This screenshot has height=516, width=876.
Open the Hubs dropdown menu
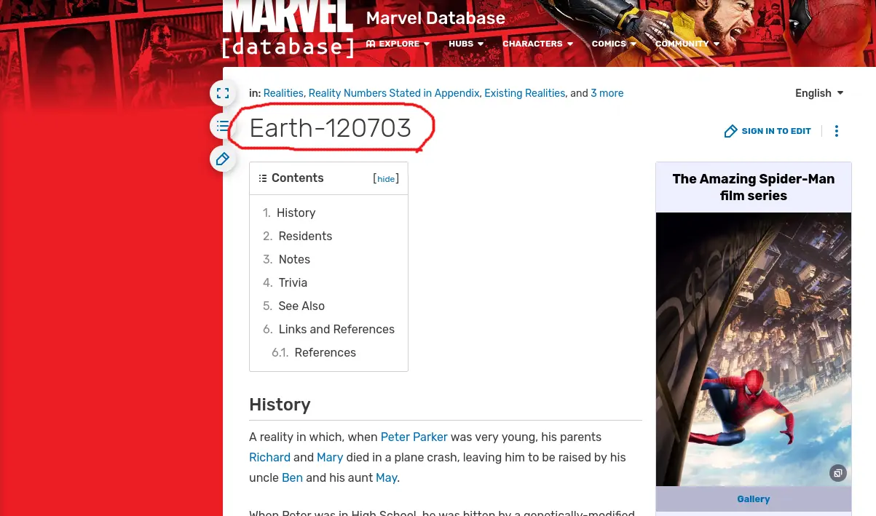pyautogui.click(x=466, y=44)
